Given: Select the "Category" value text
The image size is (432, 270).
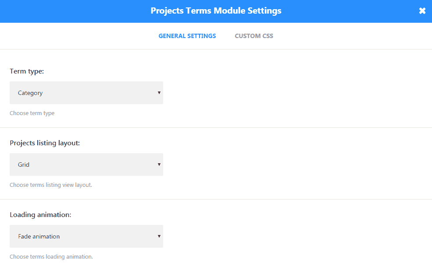Looking at the screenshot, I should coord(30,93).
